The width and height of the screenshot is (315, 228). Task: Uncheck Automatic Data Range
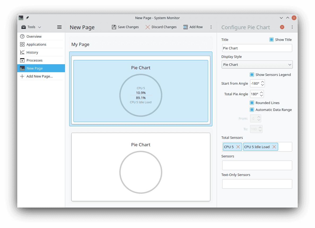tap(252, 110)
